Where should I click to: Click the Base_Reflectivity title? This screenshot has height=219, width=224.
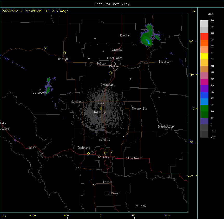[x=112, y=4]
